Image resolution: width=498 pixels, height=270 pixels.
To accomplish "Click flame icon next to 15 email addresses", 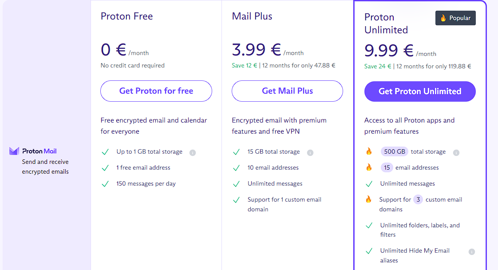I will 369,167.
